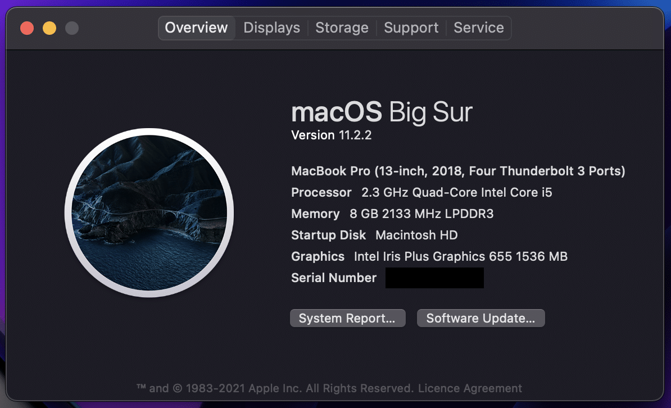Close the About This Mac window

click(x=27, y=28)
